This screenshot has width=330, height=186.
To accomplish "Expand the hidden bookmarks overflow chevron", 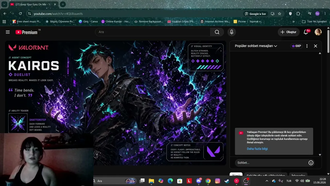I will [293, 21].
